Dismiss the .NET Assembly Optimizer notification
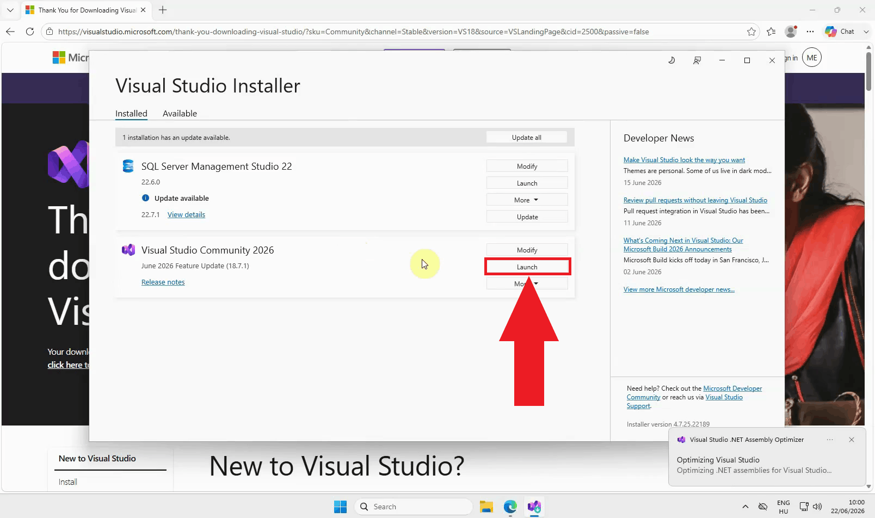 click(852, 440)
